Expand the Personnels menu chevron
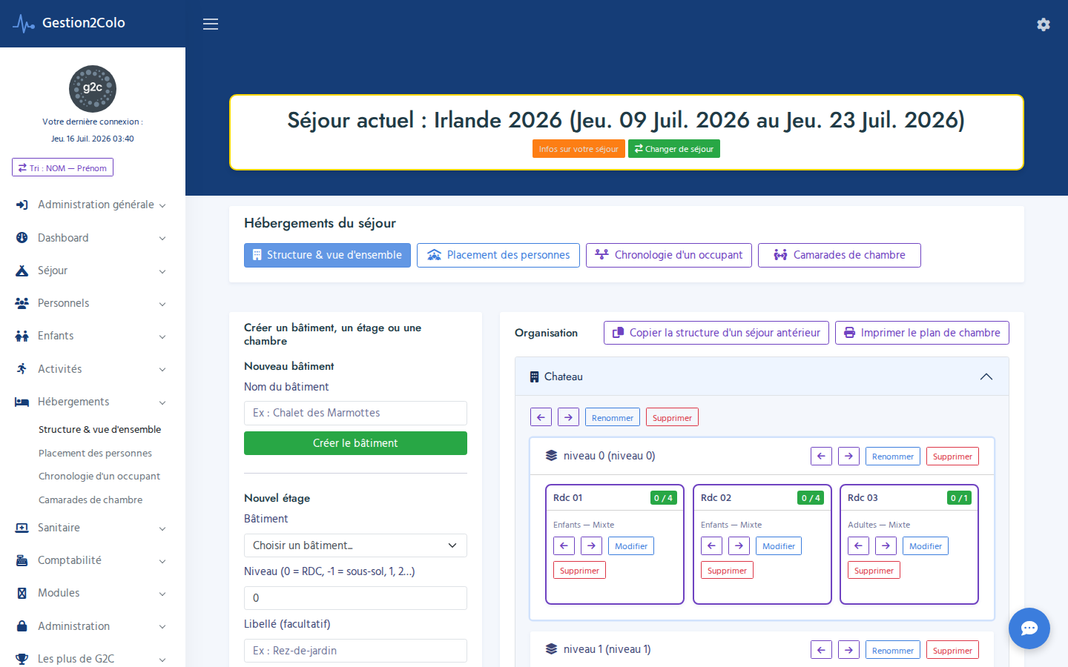1068x667 pixels. click(x=162, y=304)
